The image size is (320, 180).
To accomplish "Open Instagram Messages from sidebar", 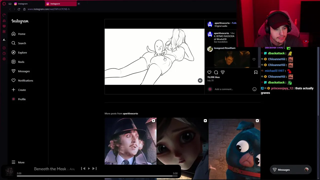I will pyautogui.click(x=20, y=71).
